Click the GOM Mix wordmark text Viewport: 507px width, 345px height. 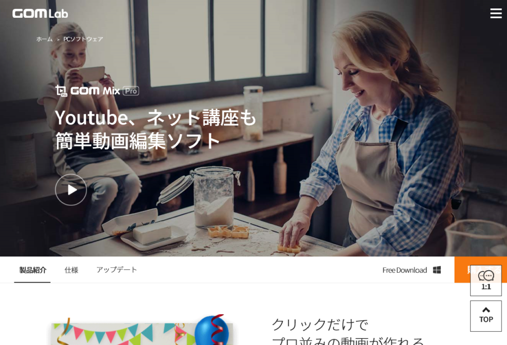(95, 91)
